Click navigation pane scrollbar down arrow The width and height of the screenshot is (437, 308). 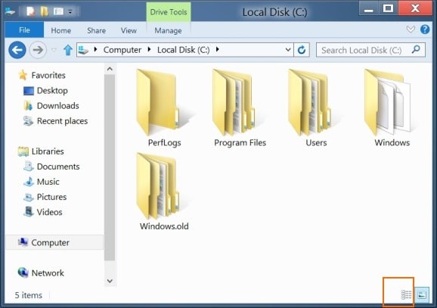tap(110, 281)
